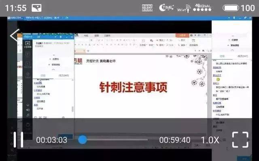Change the 1.0X playback speed

coord(210,140)
